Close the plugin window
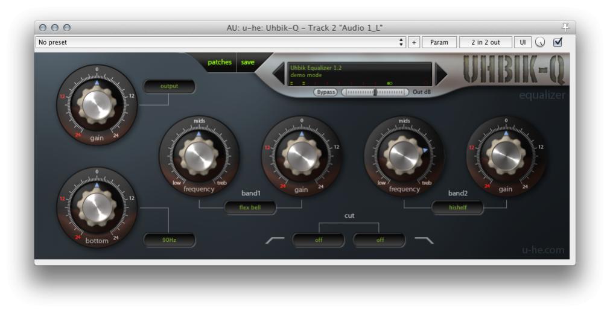Image resolution: width=610 pixels, height=313 pixels. pyautogui.click(x=43, y=28)
